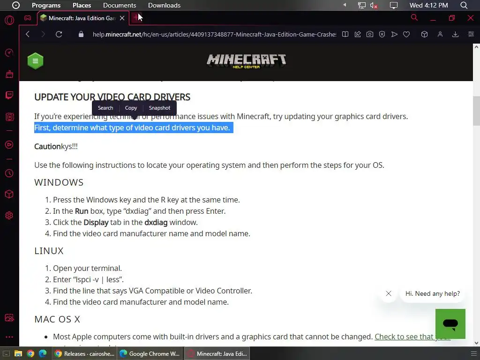
Task: Click the circle start icon in top panel
Action: (x=16, y=5)
